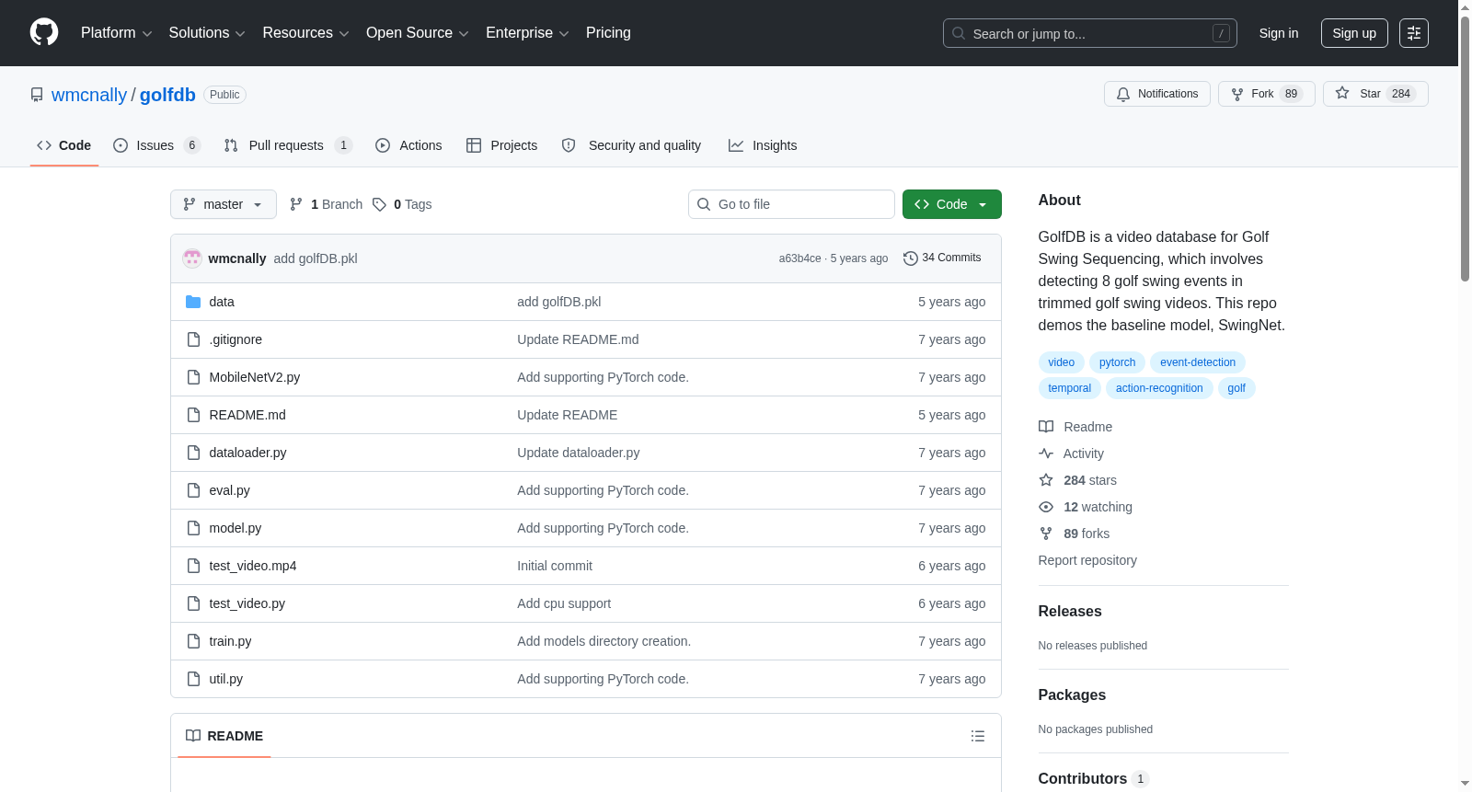Switch to the Actions tab
Screen dimensions: 1472x792
click(408, 145)
